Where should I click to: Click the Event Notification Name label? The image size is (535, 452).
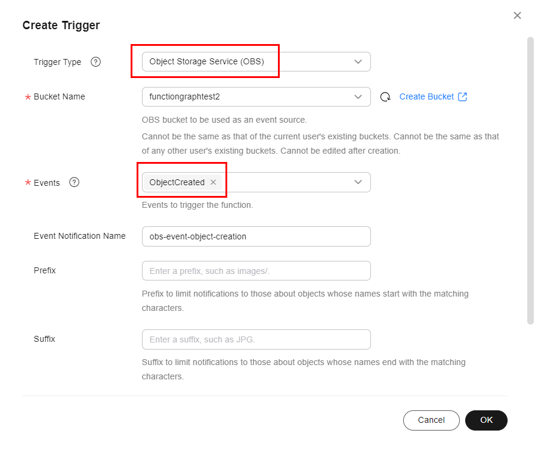pyautogui.click(x=79, y=236)
